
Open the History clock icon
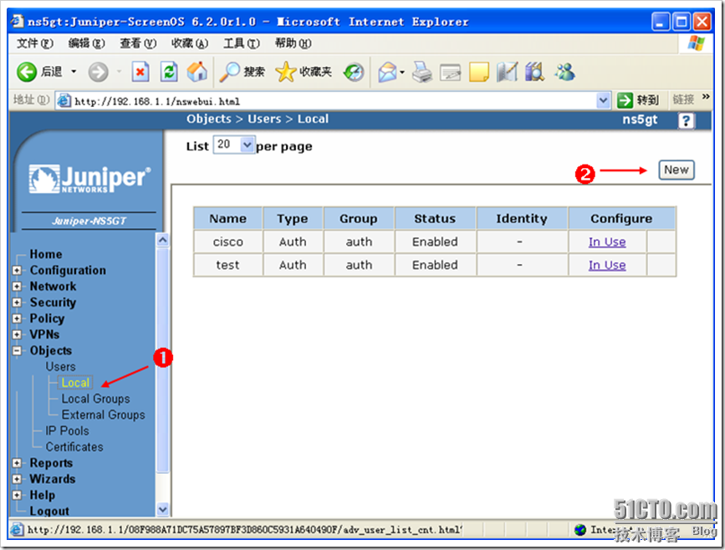point(354,72)
